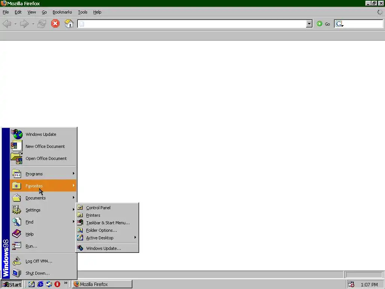Screen dimensions: 385x289
Task: Expand hidden quick launch items chevron
Action: [x=65, y=283]
